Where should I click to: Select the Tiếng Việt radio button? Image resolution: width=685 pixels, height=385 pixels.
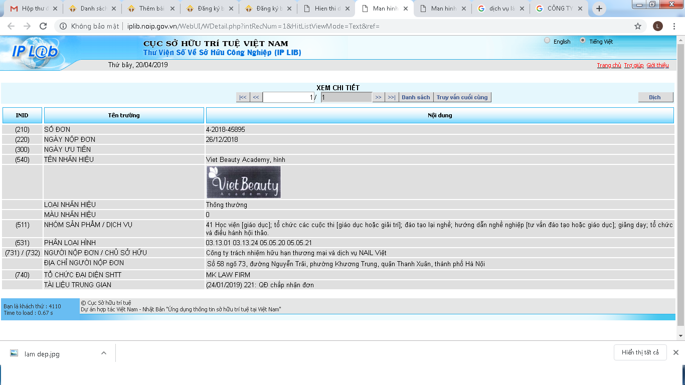(583, 41)
